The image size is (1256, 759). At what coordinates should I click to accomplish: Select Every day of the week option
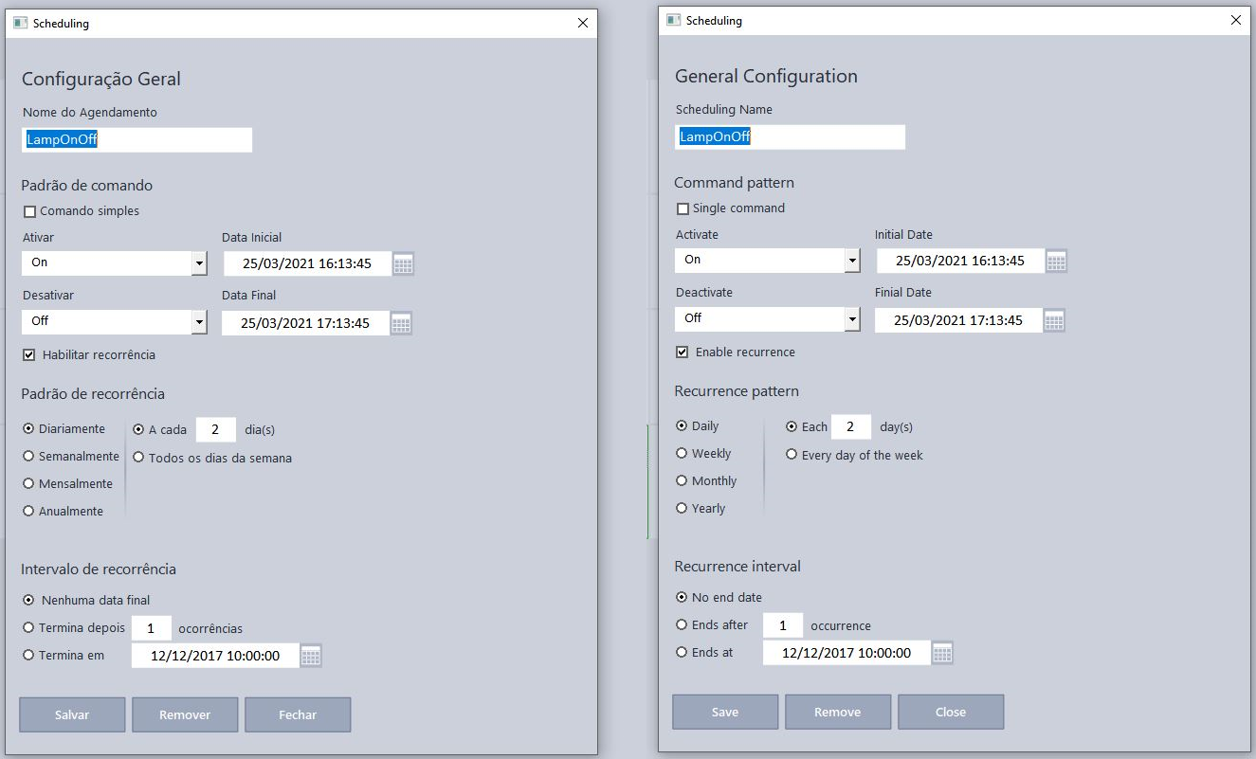pos(792,455)
